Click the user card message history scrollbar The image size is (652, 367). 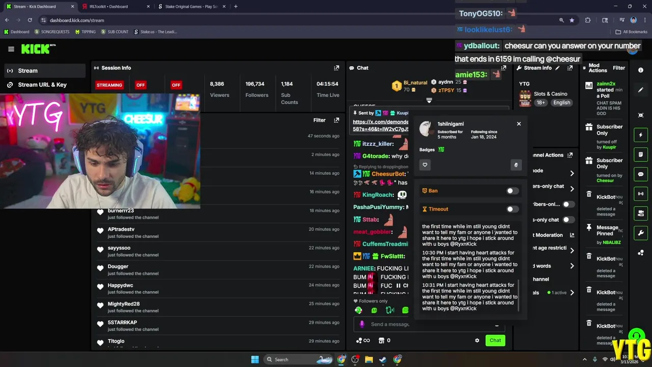pos(519,296)
